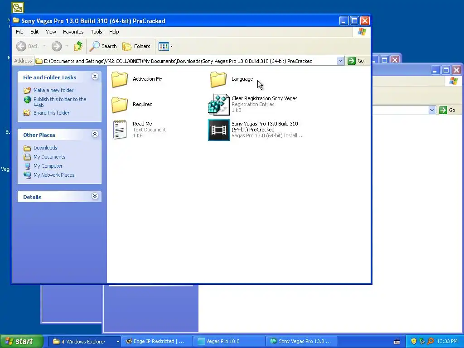Click the magnifier tray icon
Image resolution: width=464 pixels, height=348 pixels.
[430, 342]
